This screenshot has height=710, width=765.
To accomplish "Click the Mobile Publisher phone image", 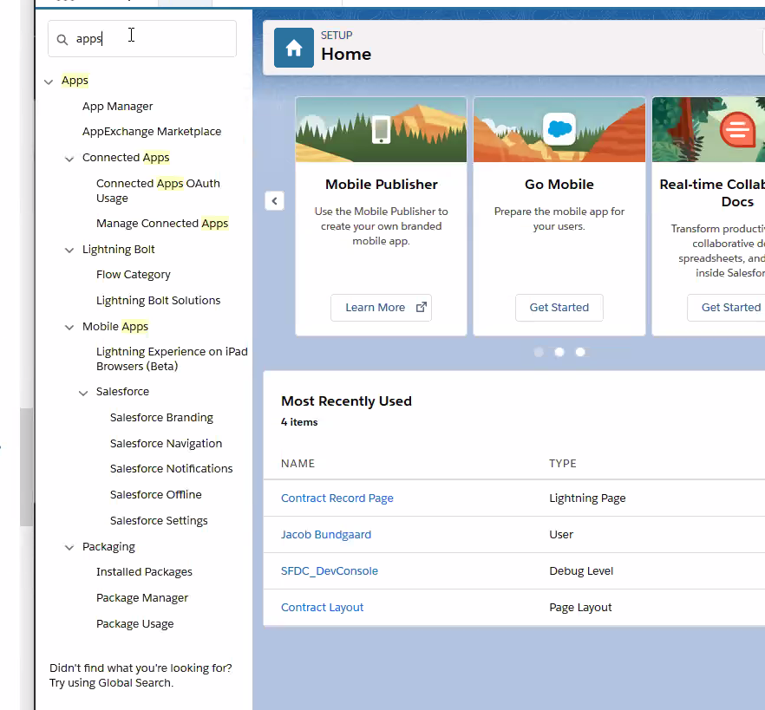I will (x=381, y=130).
